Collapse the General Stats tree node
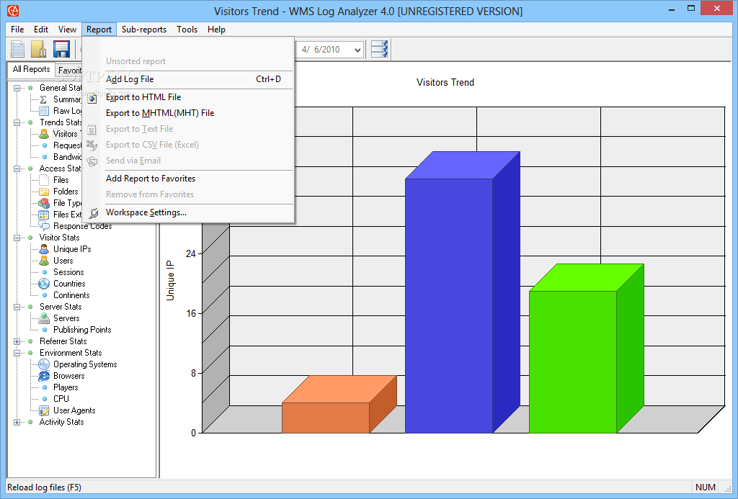The height and width of the screenshot is (499, 738). 17,88
